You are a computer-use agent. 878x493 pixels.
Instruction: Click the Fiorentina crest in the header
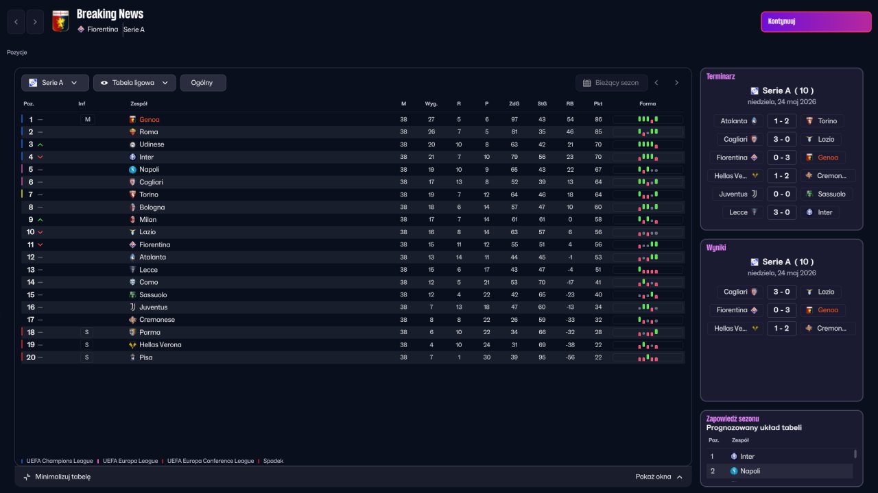(81, 29)
